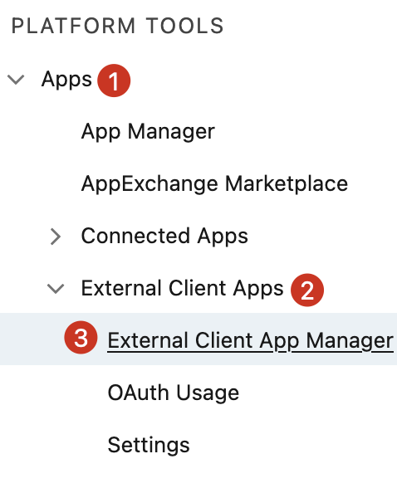The image size is (397, 488).
Task: Click the PLATFORM TOOLS section heading
Action: point(117,26)
